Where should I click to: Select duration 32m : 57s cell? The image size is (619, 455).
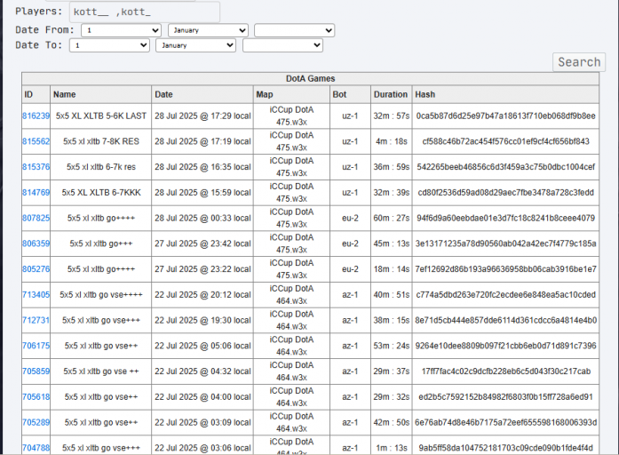click(x=392, y=116)
